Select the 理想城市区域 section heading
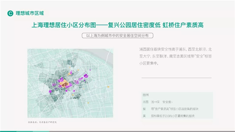The image size is (235, 132). click(30, 13)
